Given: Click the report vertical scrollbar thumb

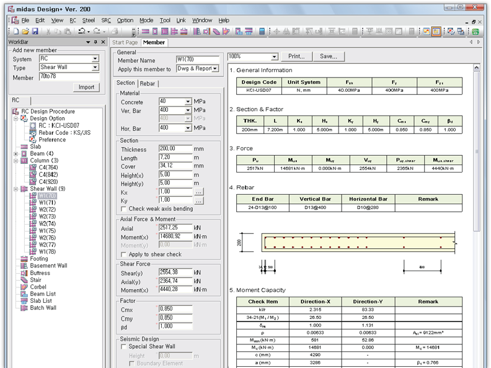Looking at the screenshot, I should (x=477, y=150).
